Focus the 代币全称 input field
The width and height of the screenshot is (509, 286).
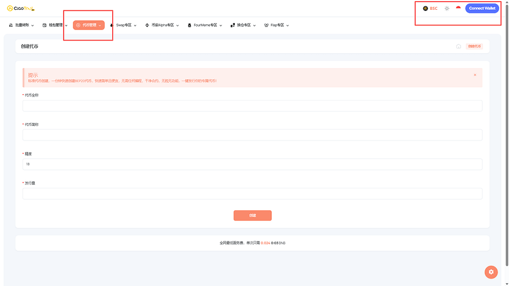point(252,105)
